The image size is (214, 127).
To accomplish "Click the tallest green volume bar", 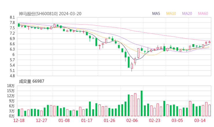I will pos(141,103).
